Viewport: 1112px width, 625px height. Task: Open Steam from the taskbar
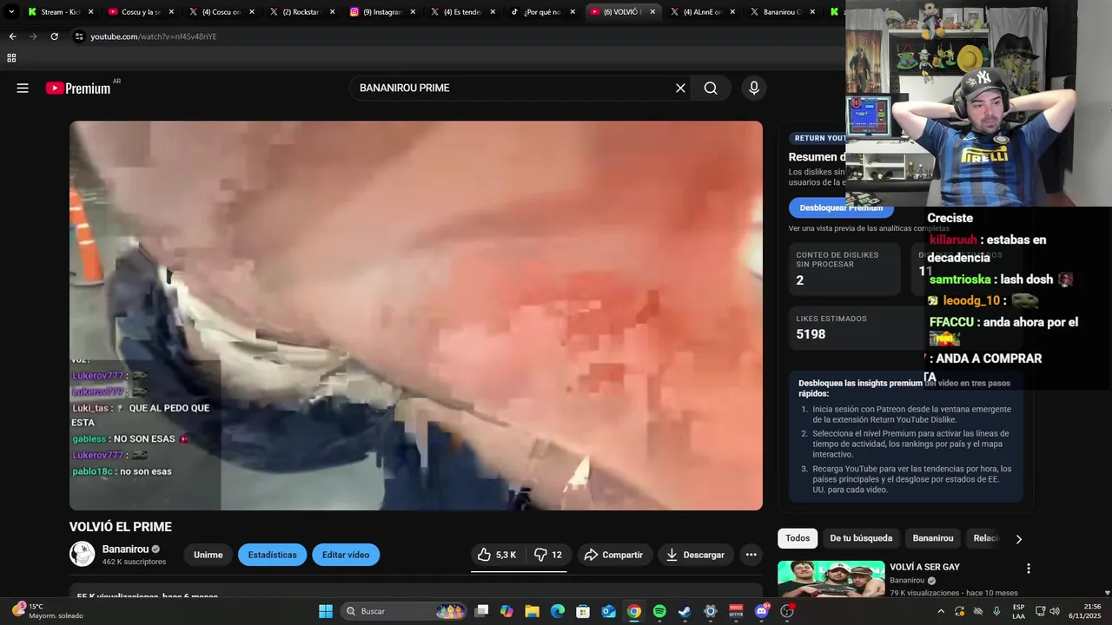coord(685,611)
